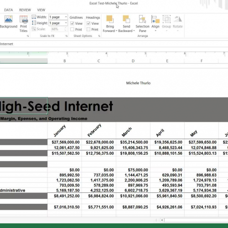Screen dimensions: 228x228
Task: Select the April header cell
Action: point(167,130)
